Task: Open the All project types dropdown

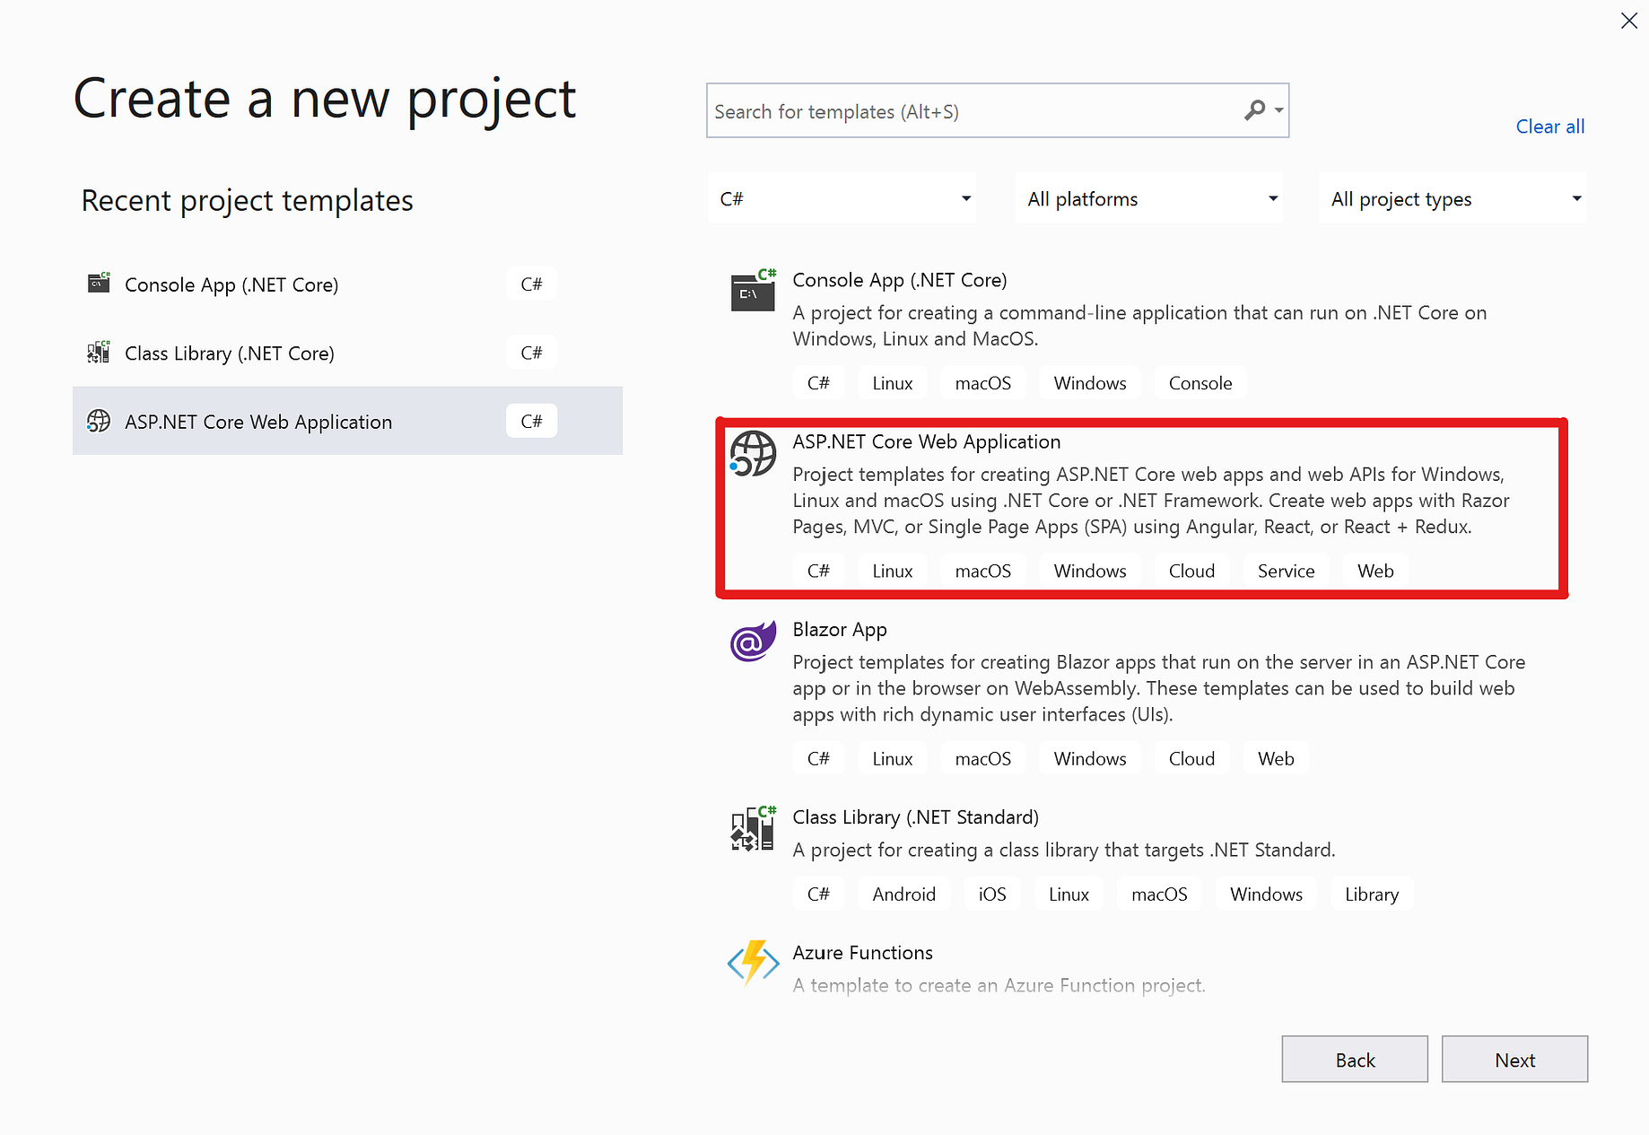Action: click(1452, 197)
